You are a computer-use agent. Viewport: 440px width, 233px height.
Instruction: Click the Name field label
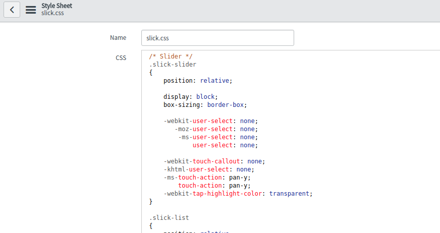(118, 37)
